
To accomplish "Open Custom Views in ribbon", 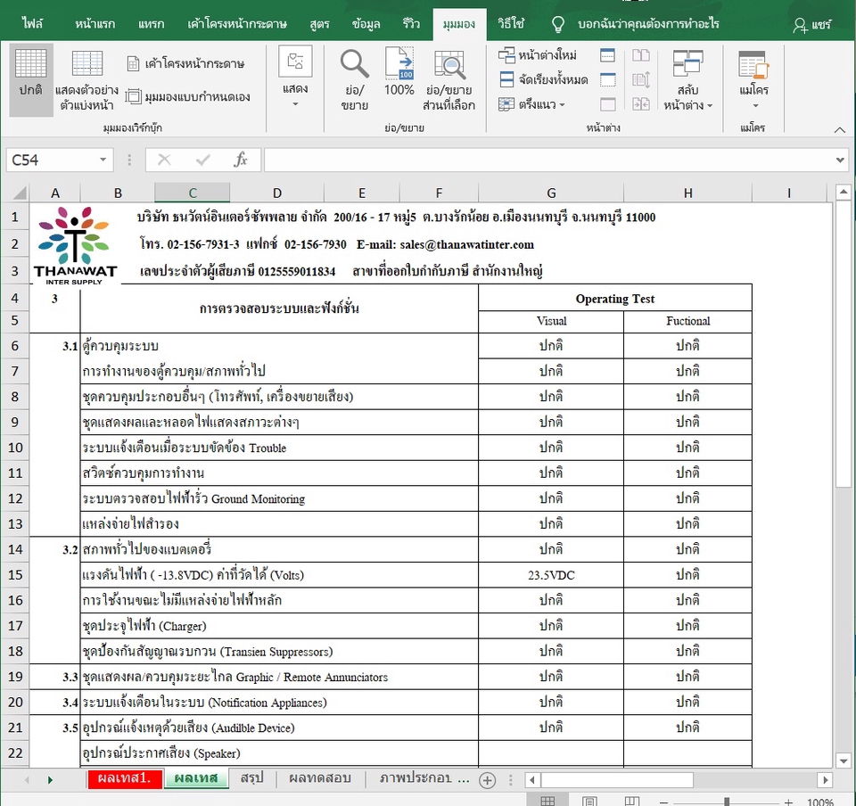I will pos(188,96).
